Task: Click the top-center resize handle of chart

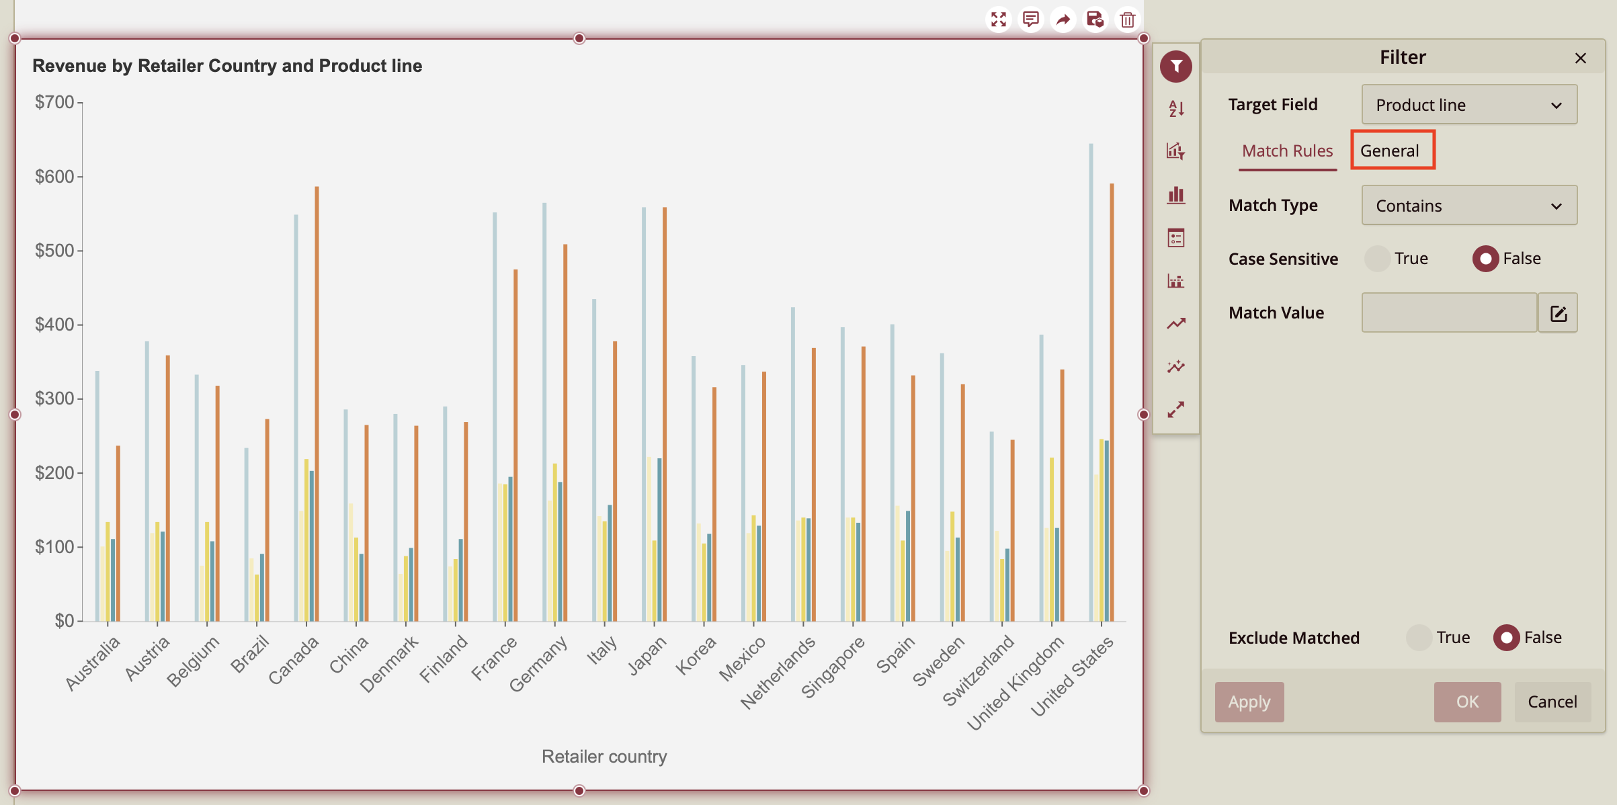Action: [x=579, y=38]
